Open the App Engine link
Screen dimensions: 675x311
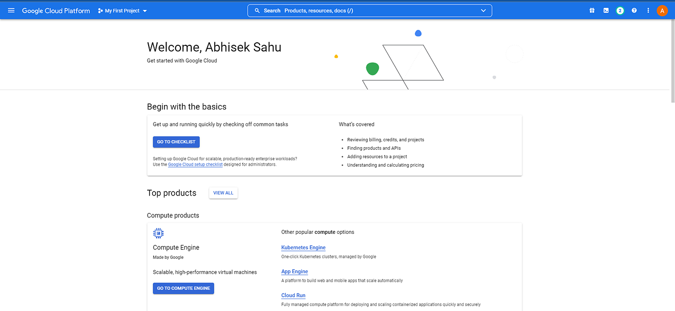294,271
